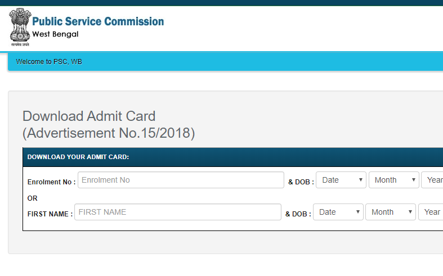Open Date dropdown in the FIRST NAME row
This screenshot has width=443, height=276.
tap(338, 212)
